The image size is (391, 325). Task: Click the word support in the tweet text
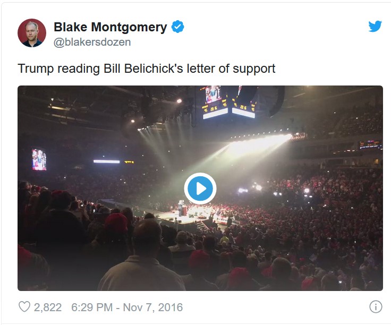coord(254,69)
